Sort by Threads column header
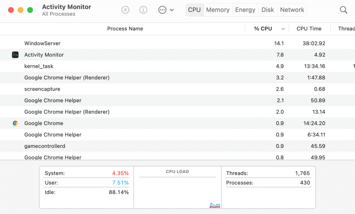This screenshot has width=355, height=214. (x=346, y=29)
